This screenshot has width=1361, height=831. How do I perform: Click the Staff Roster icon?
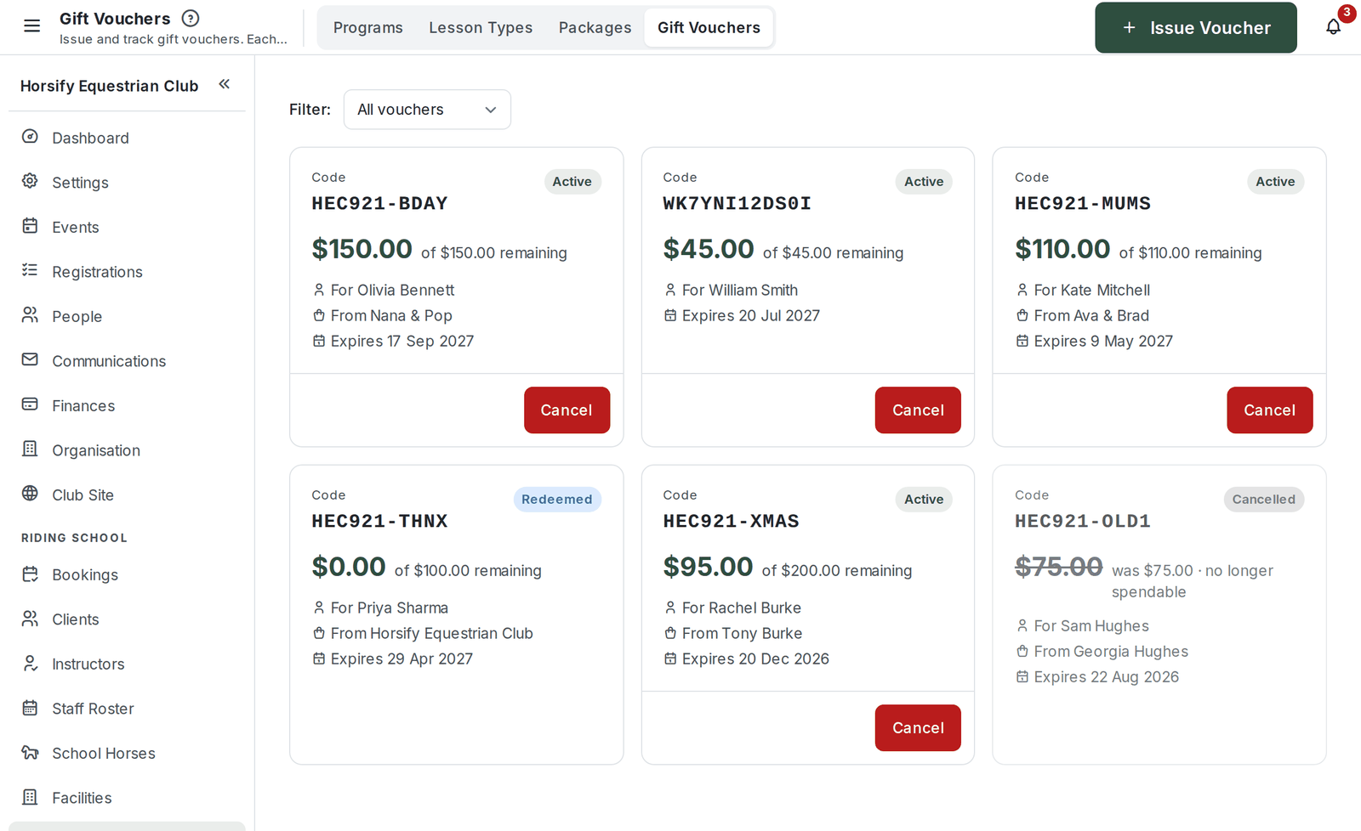30,707
